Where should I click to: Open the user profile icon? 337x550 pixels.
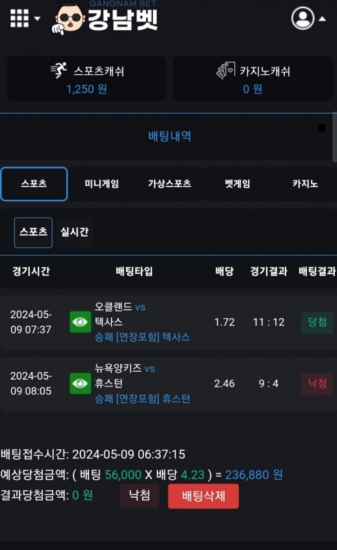coord(303,19)
